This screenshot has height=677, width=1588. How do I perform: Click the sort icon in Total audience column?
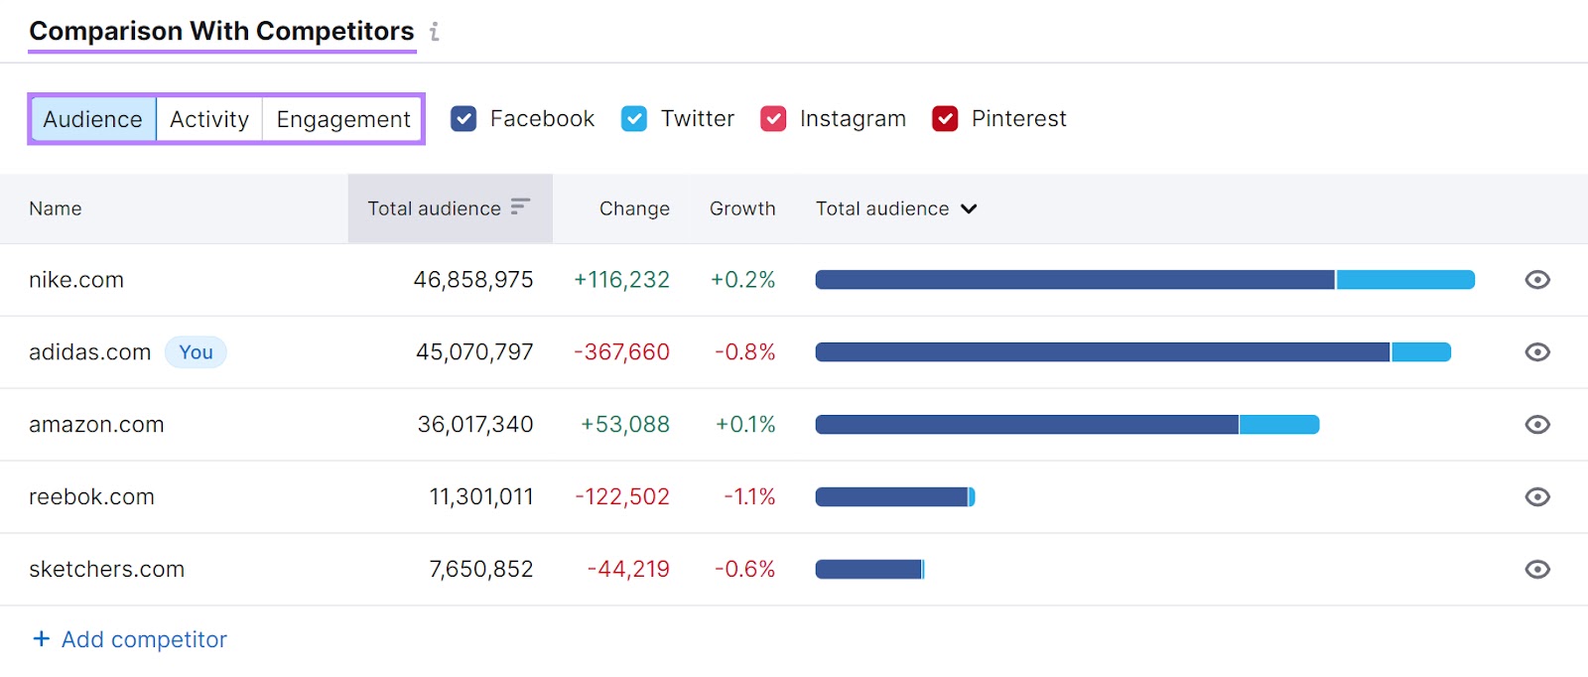[520, 206]
